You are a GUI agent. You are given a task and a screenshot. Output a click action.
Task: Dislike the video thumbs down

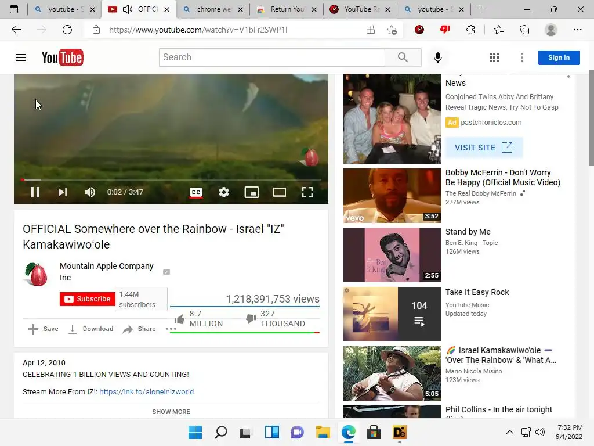[251, 319]
